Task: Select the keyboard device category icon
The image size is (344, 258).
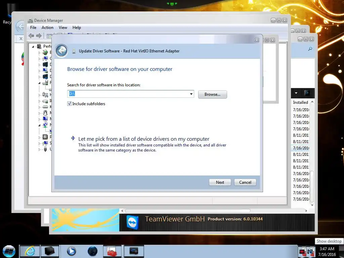Action: (45, 107)
